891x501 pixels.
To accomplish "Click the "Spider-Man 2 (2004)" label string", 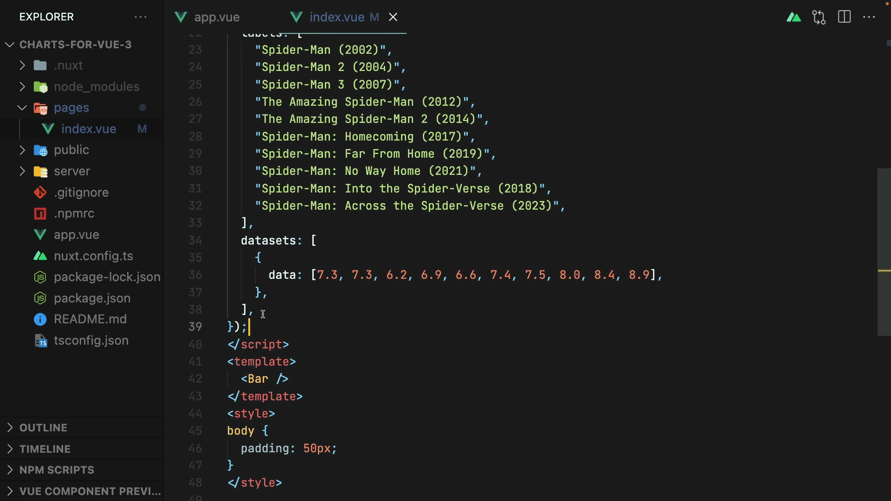I will [x=327, y=67].
